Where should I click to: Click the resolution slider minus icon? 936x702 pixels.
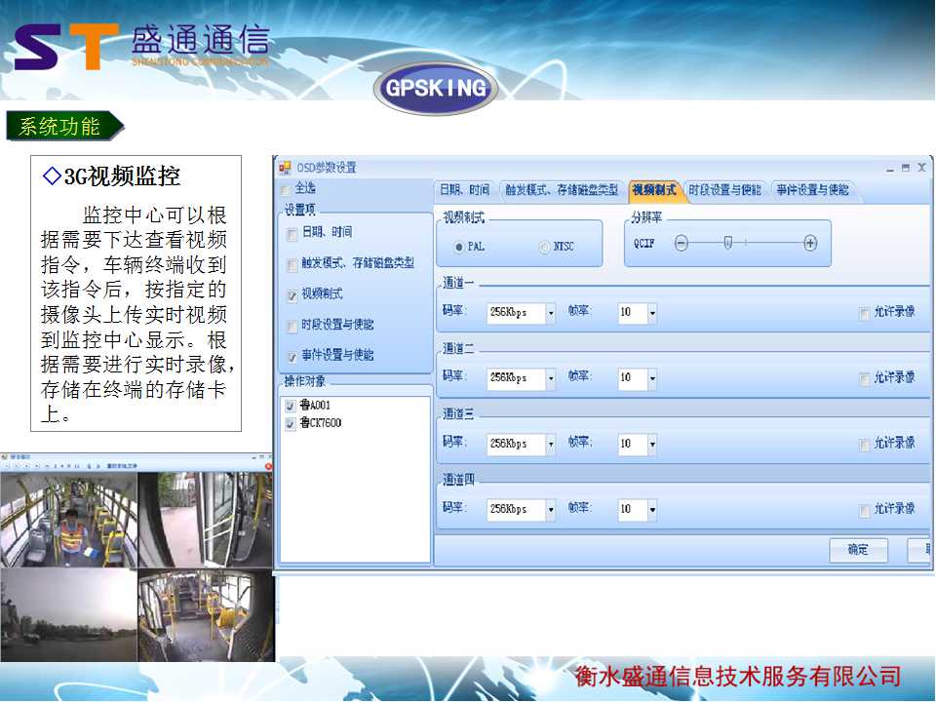pos(682,244)
